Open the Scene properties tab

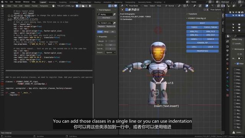pyautogui.click(x=227, y=59)
